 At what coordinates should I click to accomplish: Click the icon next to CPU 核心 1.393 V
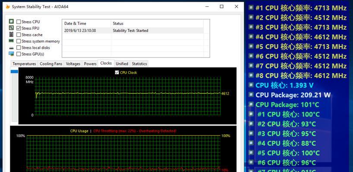pos(251,85)
